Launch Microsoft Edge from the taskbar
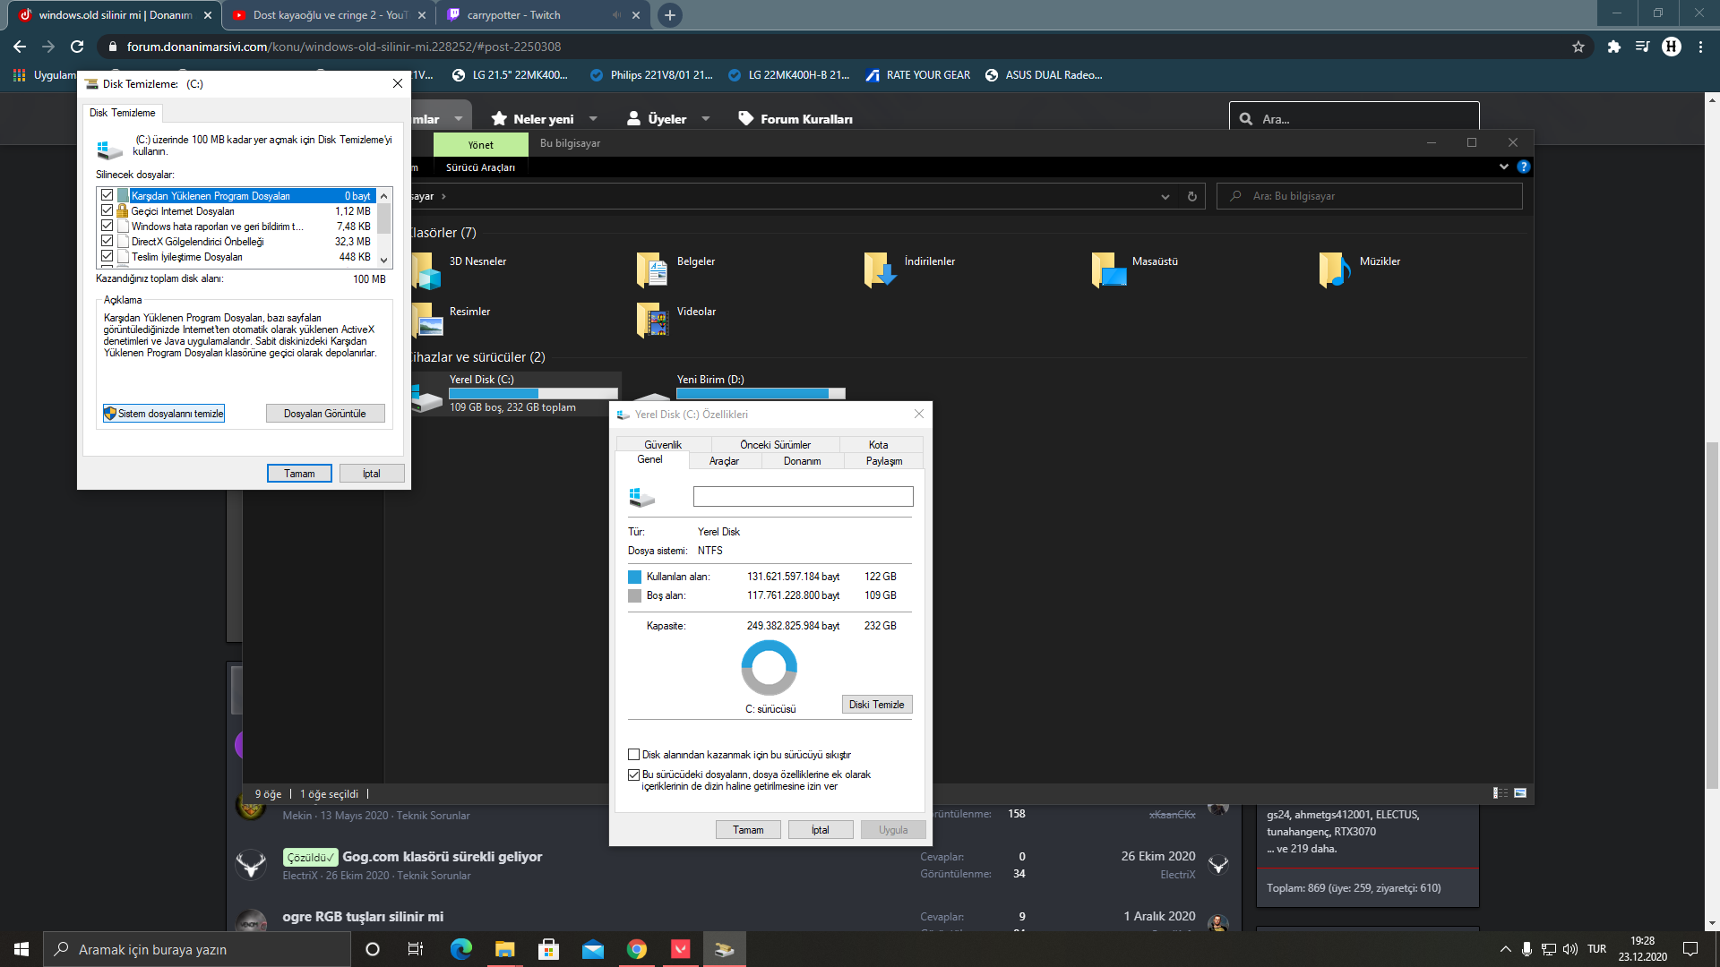1720x967 pixels. 460,949
